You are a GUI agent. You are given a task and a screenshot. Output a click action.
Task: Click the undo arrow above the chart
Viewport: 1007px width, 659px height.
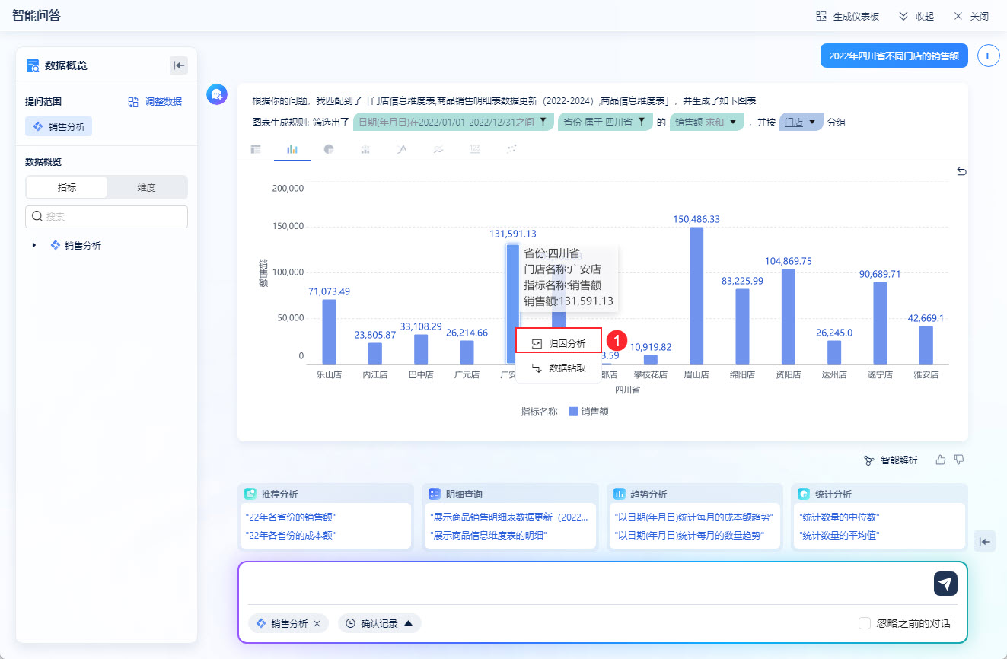[x=961, y=172]
